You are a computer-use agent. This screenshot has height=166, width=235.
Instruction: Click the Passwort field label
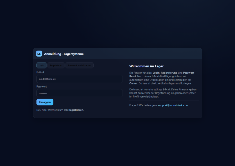[42, 86]
